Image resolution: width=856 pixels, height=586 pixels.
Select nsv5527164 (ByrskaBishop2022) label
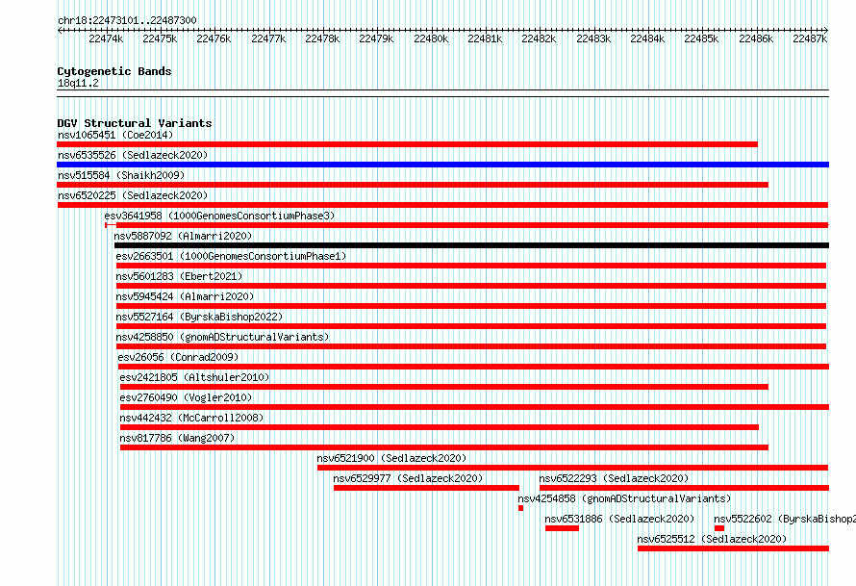pos(199,317)
